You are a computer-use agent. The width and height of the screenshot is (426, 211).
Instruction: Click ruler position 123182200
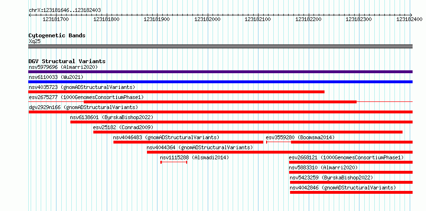coord(309,20)
